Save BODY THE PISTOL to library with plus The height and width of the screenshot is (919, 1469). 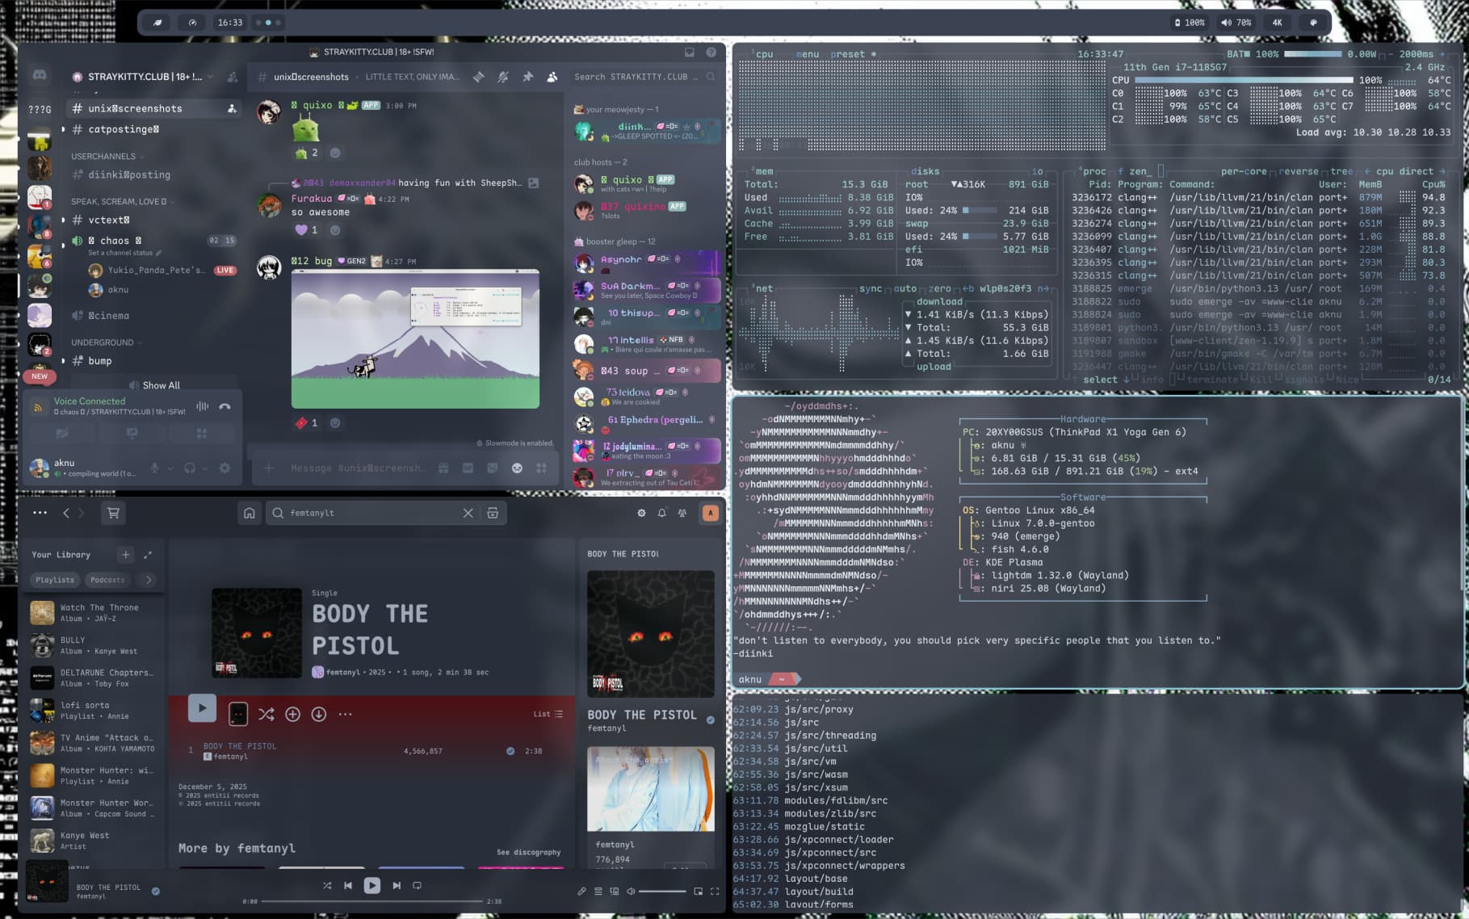point(292,714)
